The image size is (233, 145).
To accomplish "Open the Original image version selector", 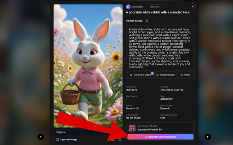I will click(87, 132).
